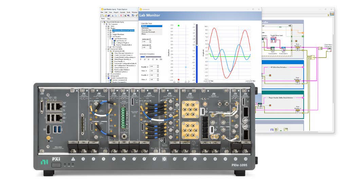Click the Project Explorer window title bar icon
Viewport: 352px width, 196px height.
pyautogui.click(x=102, y=9)
